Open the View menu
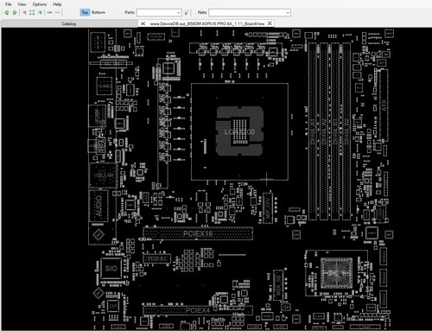 22,4
